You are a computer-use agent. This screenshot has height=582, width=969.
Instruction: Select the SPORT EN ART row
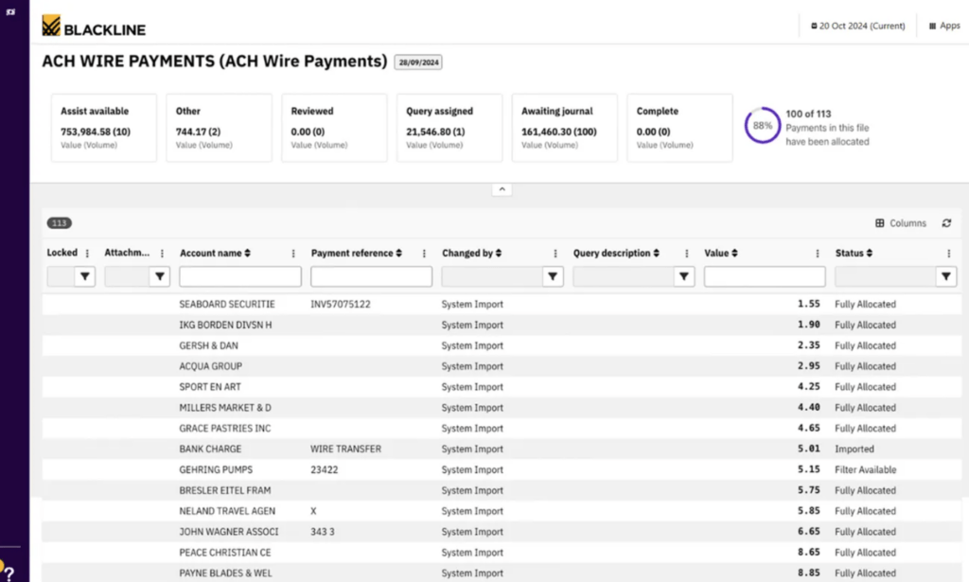(x=502, y=387)
